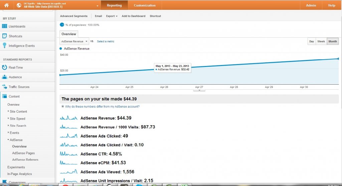This screenshot has width=342, height=186.
Task: Click the Apr 27 axis label
Action: click(199, 87)
